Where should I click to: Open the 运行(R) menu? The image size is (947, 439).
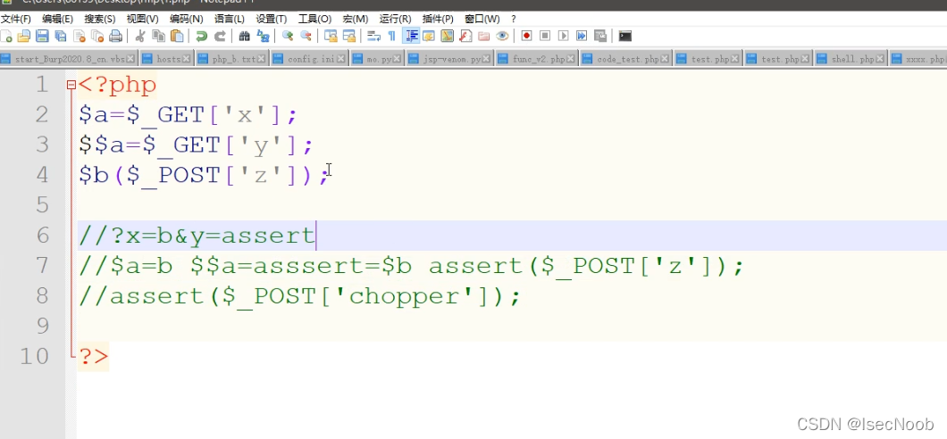click(x=395, y=20)
